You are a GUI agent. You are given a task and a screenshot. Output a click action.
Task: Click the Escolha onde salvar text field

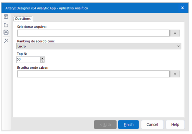coord(93,74)
